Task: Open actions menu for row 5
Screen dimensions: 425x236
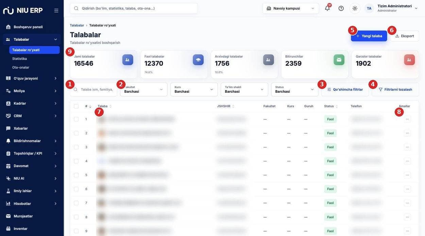Action: 407,175
